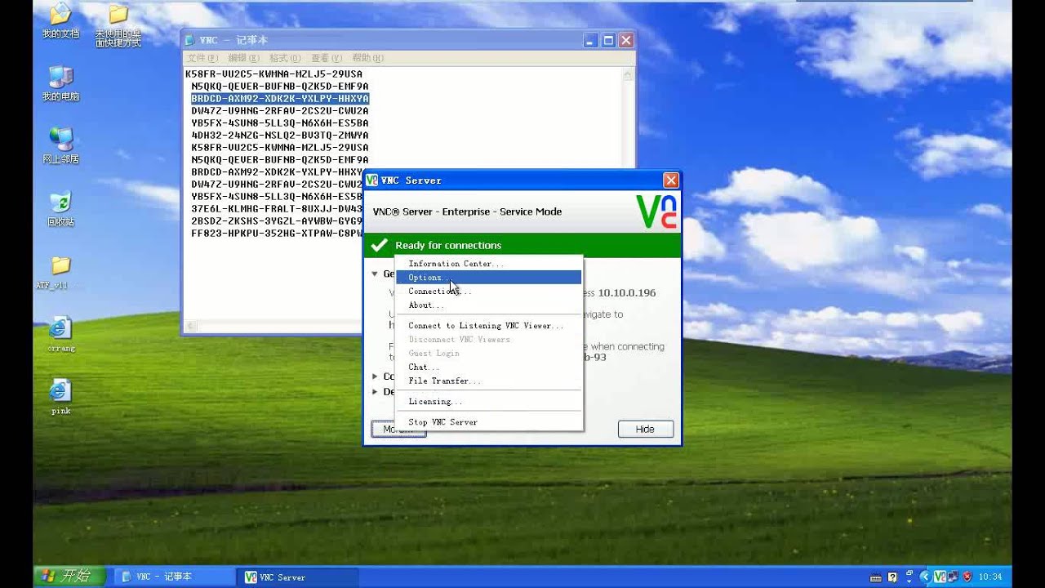Click the VNC logo in server dialog
The width and height of the screenshot is (1045, 588).
[656, 212]
